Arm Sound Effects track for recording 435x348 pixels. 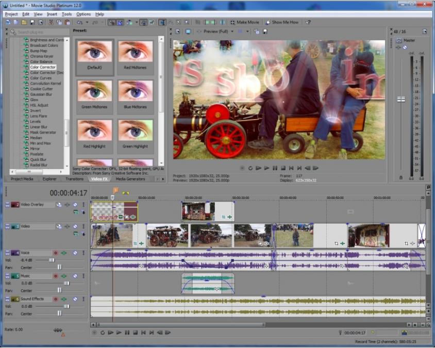56,299
